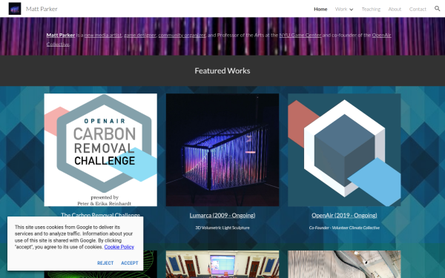Open the OpenAir cube logo image
The height and width of the screenshot is (278, 445).
coord(344,150)
